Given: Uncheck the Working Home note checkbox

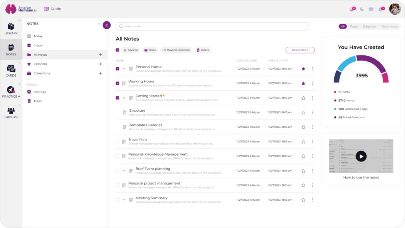Looking at the screenshot, I should (x=117, y=83).
